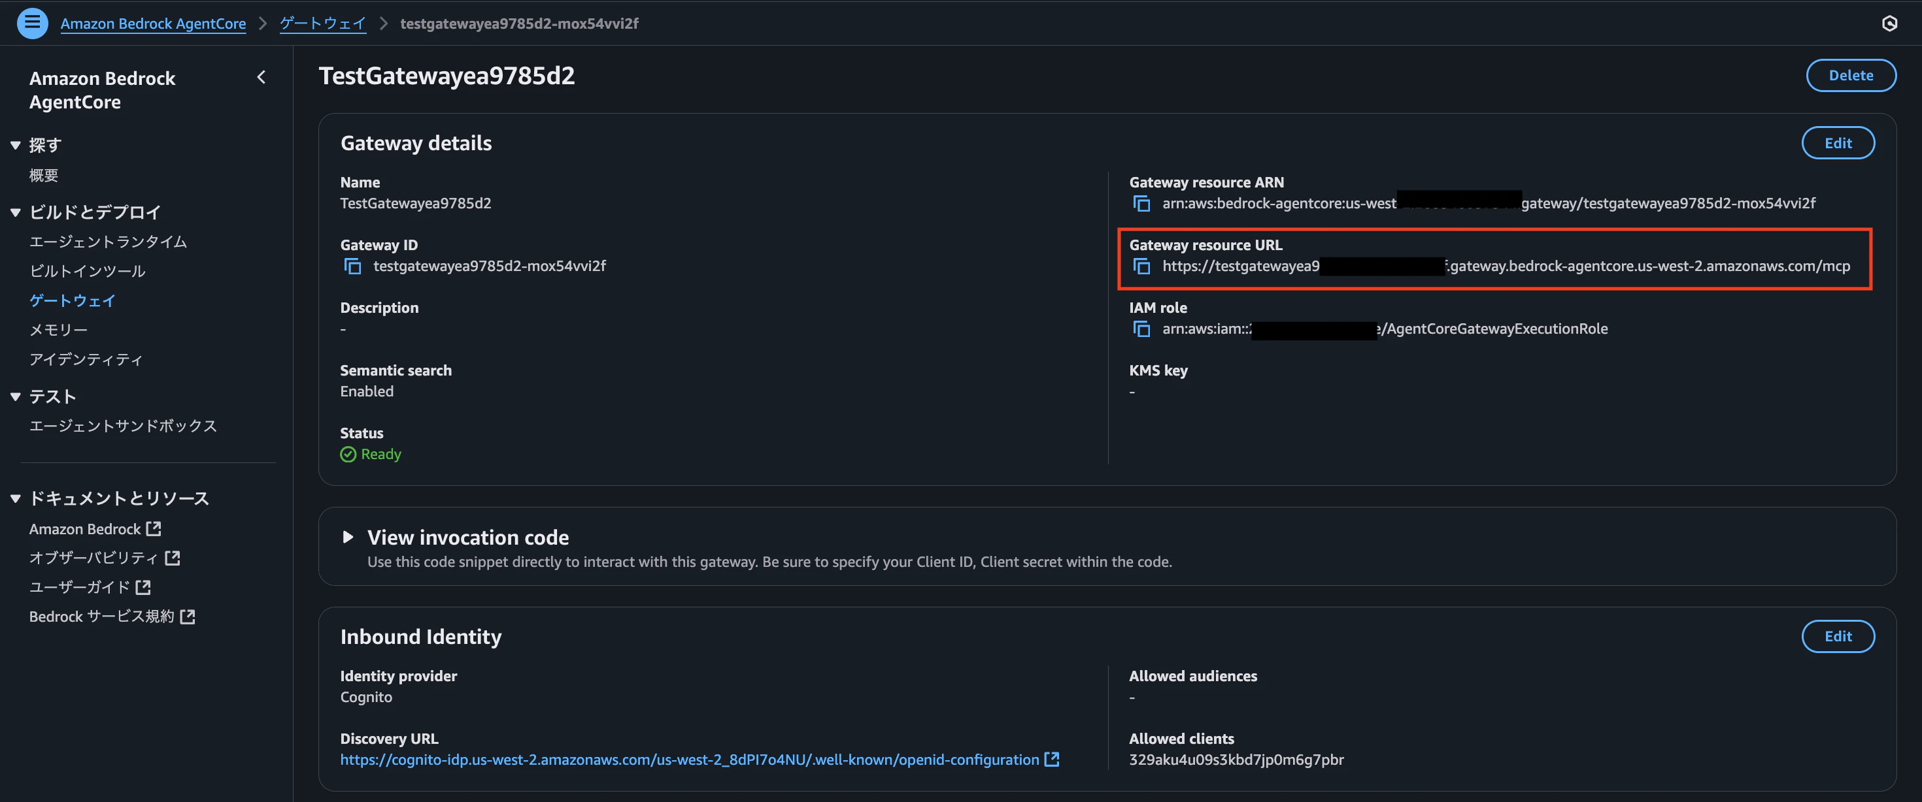Copy the Gateway resource ARN

tap(1141, 204)
